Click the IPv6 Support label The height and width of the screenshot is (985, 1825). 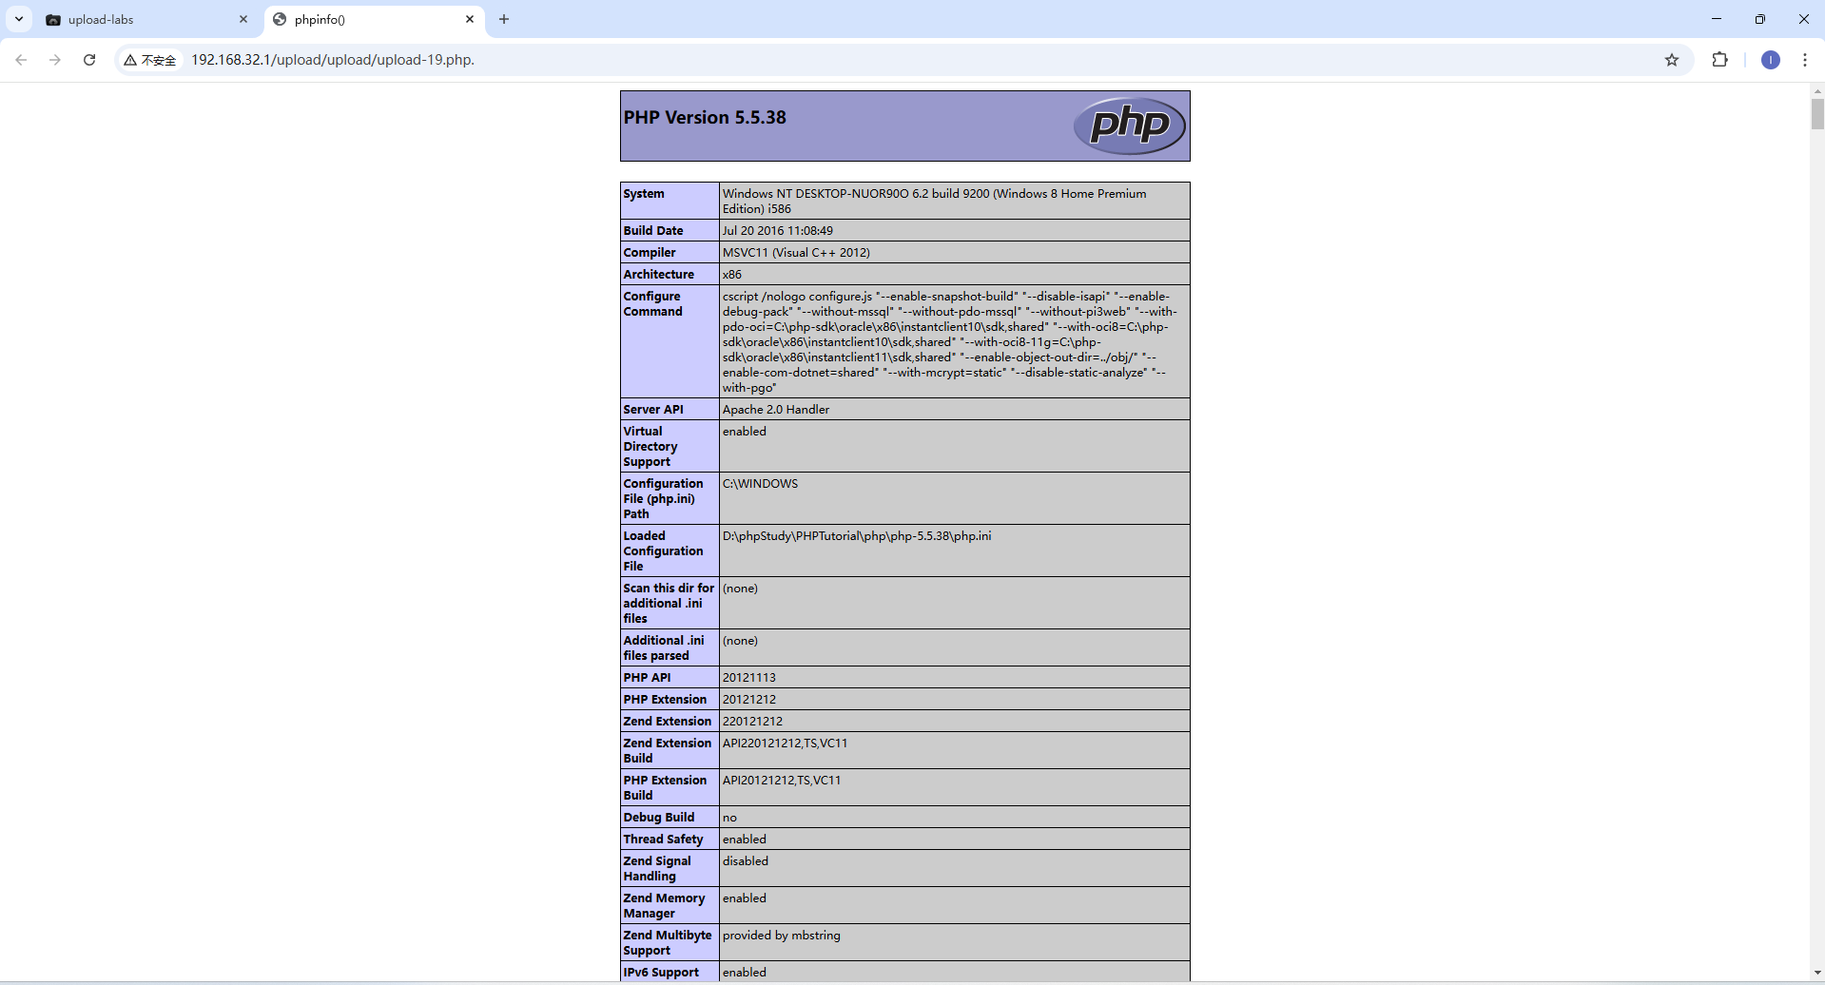coord(661,973)
